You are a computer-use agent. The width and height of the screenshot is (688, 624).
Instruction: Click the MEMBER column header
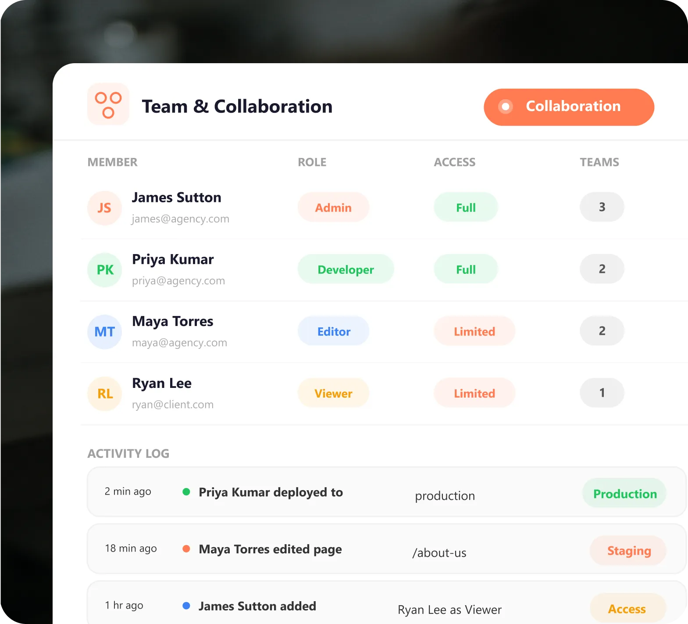click(x=112, y=162)
